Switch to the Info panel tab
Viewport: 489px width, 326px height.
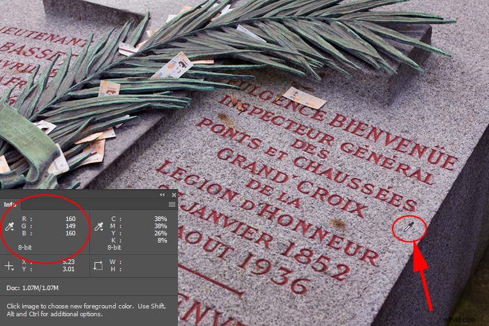coord(10,204)
